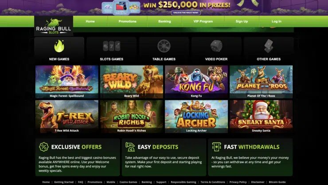Viewport: 328px width, 185px height.
Task: Open the Promotions menu item
Action: click(127, 21)
